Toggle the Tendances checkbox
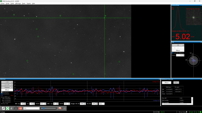The width and height of the screenshot is (202, 113). [x=2, y=92]
